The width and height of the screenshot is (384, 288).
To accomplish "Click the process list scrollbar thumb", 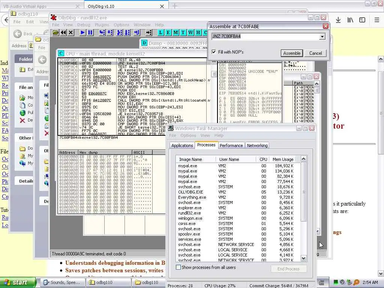I will [303, 192].
